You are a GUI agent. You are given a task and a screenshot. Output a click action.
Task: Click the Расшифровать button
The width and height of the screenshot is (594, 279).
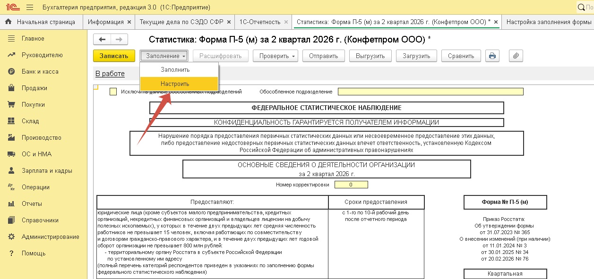[220, 56]
